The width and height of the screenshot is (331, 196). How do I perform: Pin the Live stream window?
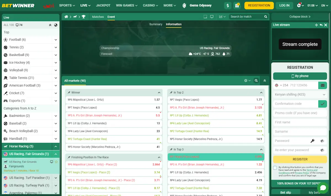coord(316,25)
